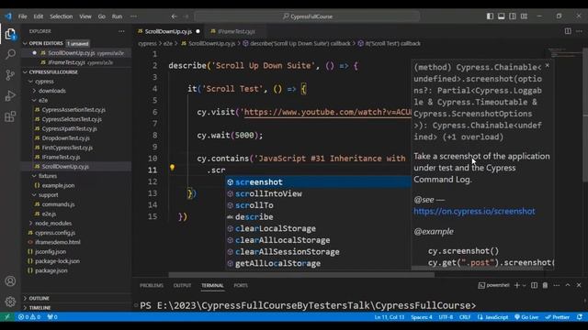Switch to the Ports panel tab
The height and width of the screenshot is (330, 588).
pyautogui.click(x=241, y=285)
